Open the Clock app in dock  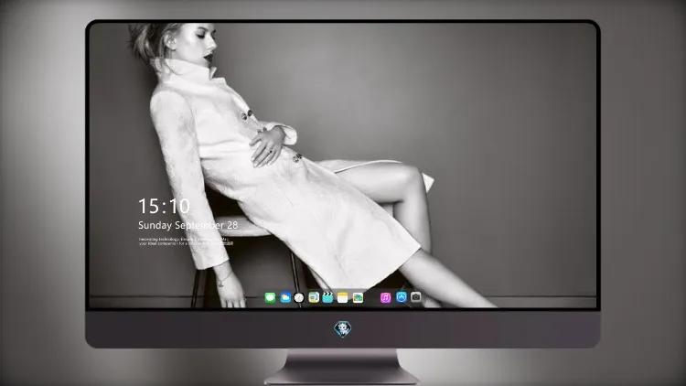point(299,297)
